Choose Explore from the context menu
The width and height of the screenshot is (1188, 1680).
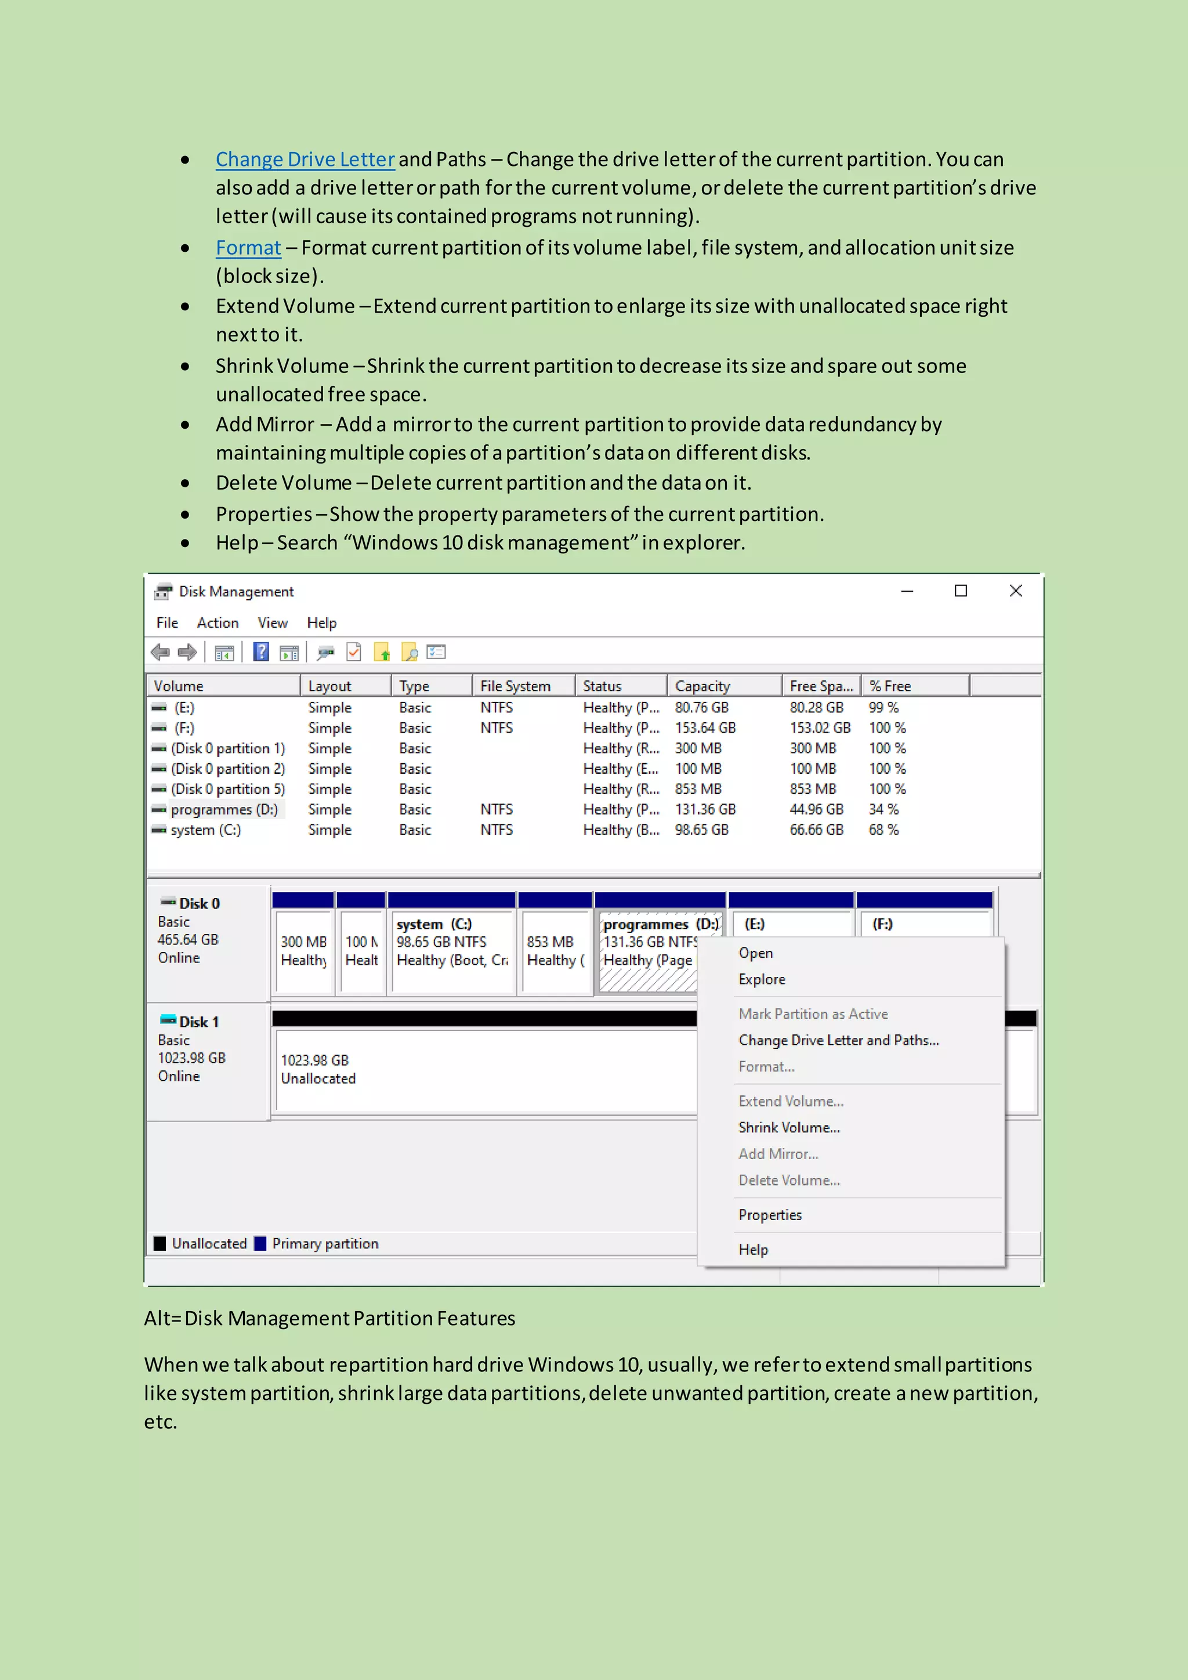tap(852, 979)
